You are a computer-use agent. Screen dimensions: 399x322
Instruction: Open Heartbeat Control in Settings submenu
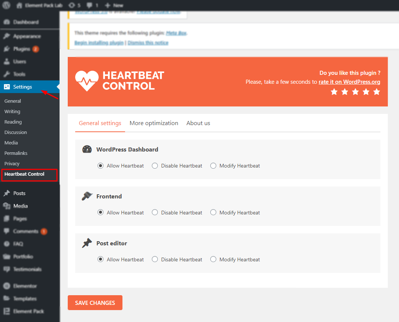point(24,174)
